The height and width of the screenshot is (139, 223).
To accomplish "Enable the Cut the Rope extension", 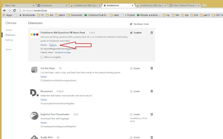I will [131, 68].
